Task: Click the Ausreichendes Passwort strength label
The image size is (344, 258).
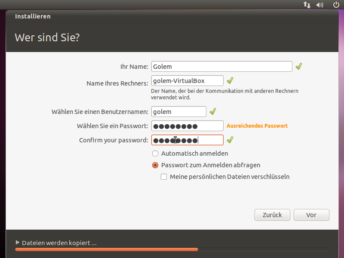Action: point(257,126)
